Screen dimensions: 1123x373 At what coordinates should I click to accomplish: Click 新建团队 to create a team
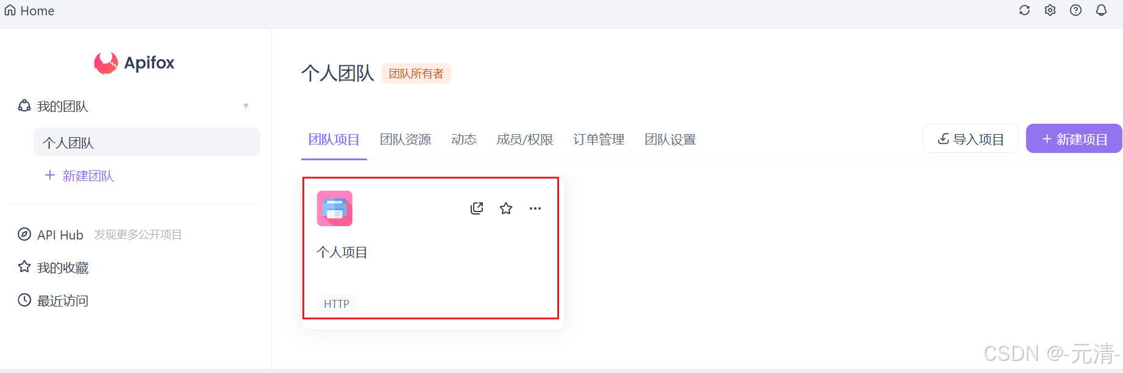80,176
